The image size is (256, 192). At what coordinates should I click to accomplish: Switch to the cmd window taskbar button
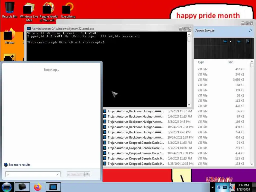pyautogui.click(x=53, y=187)
